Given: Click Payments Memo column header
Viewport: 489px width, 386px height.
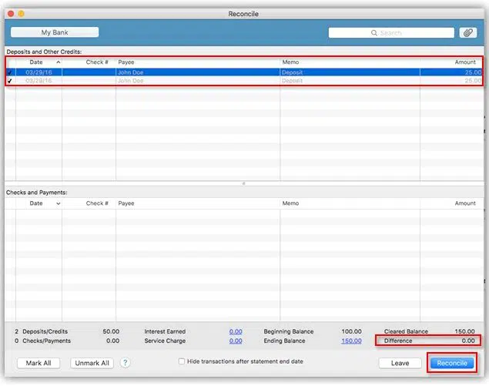Looking at the screenshot, I should 350,203.
